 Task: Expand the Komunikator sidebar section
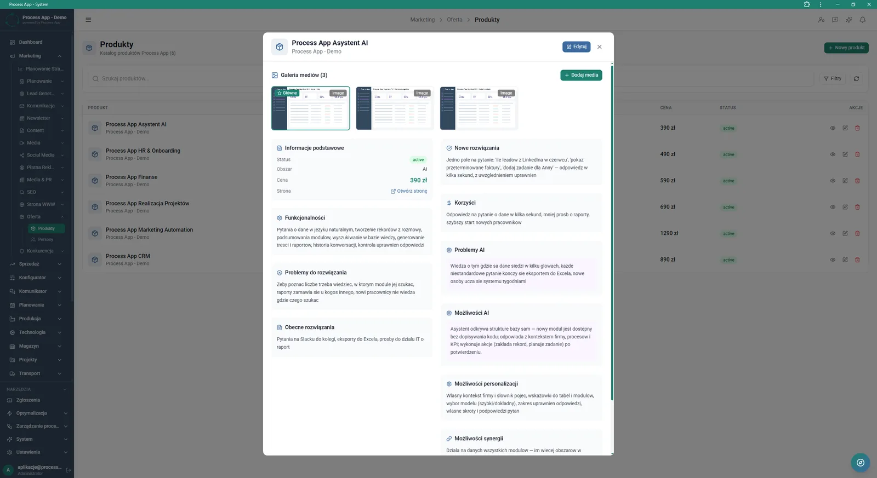pos(36,291)
